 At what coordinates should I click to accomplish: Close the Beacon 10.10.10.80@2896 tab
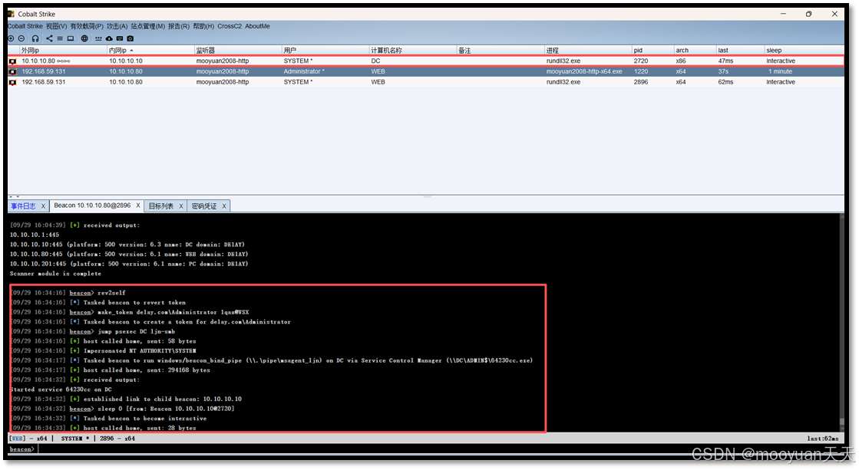click(138, 205)
